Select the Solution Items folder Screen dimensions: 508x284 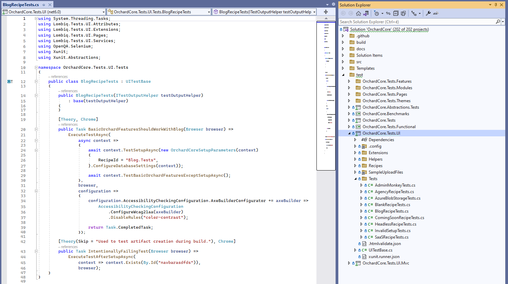(x=369, y=55)
